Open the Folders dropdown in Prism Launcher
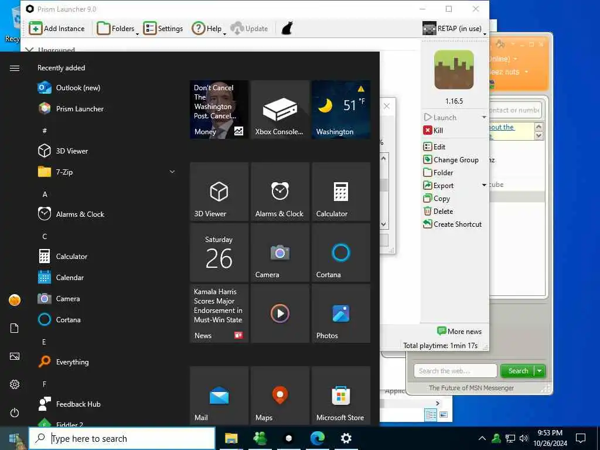 pos(118,29)
